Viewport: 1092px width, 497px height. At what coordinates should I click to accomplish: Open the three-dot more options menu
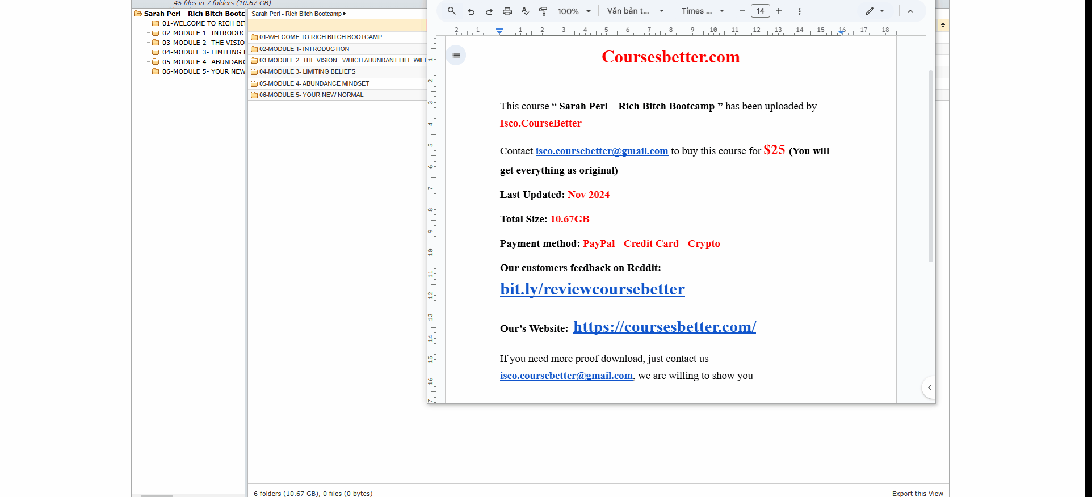[800, 11]
